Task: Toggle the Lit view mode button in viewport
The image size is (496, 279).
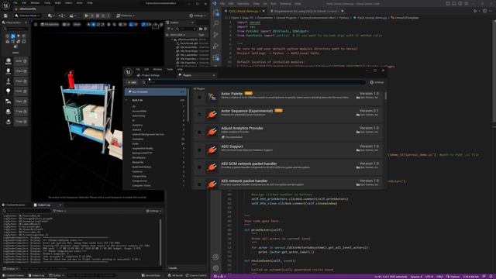Action: tap(66, 24)
